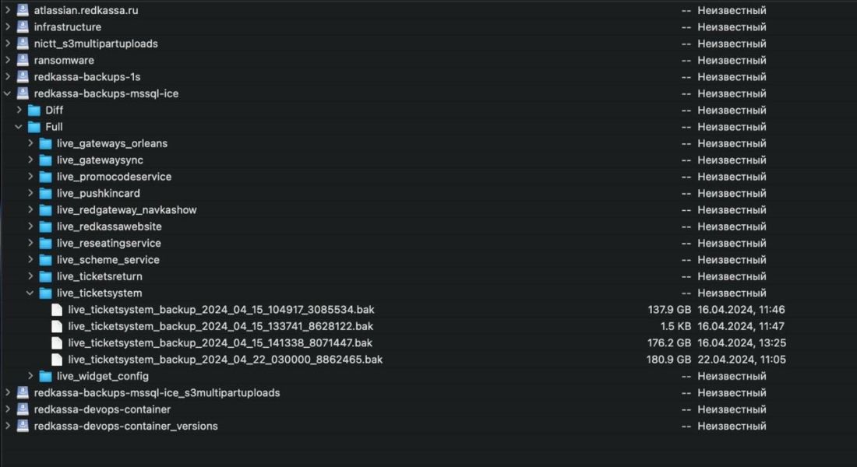This screenshot has height=467, width=857.
Task: Collapse the live_ticketsystem folder
Action: 30,293
